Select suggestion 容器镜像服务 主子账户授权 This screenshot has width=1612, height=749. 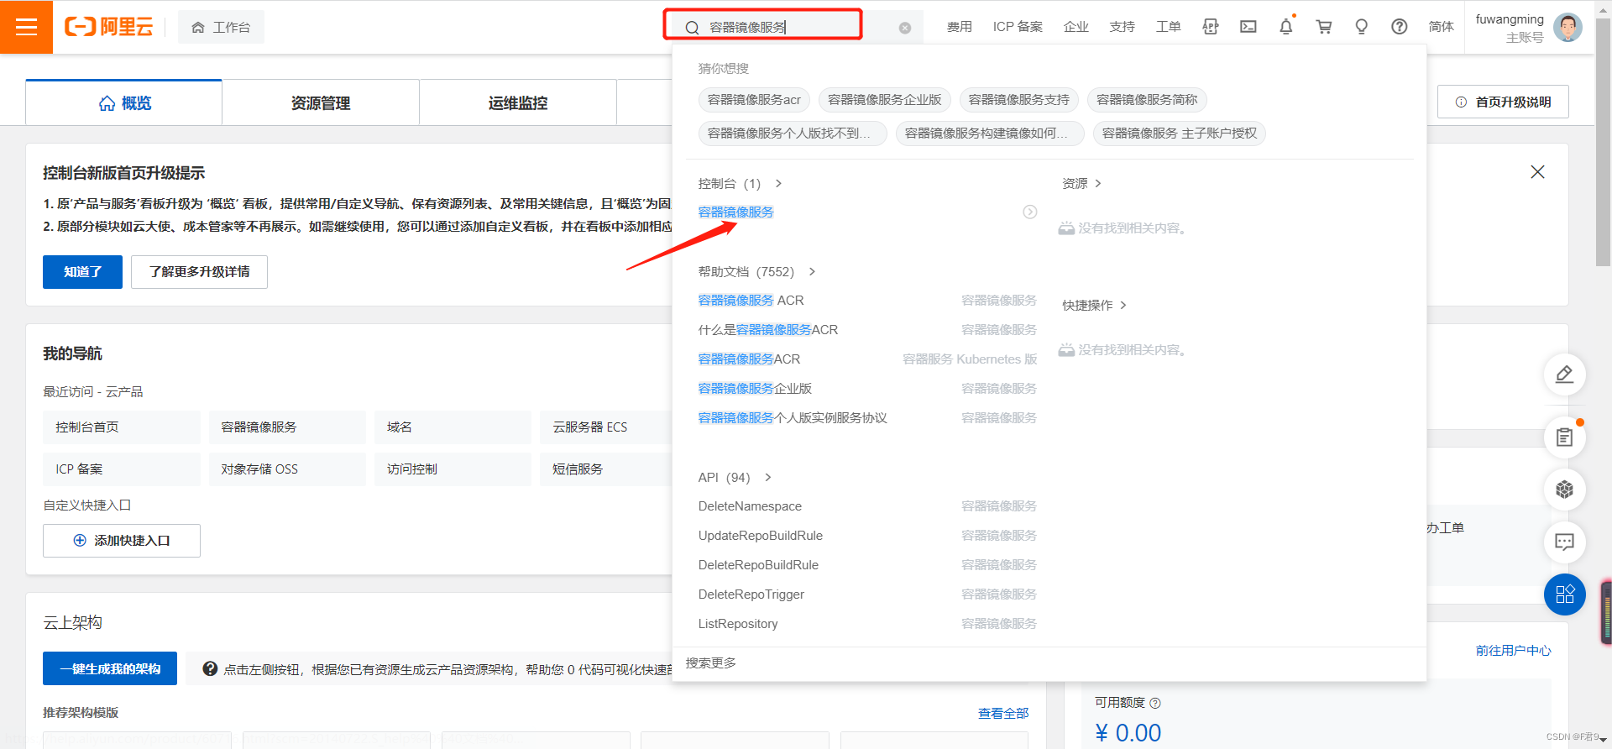pyautogui.click(x=1179, y=134)
